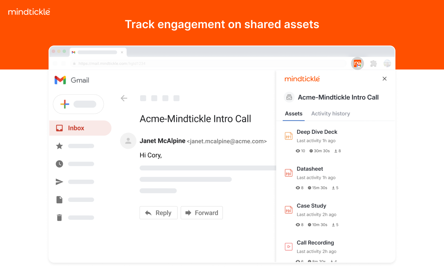Click the PDF icon for the Datasheet asset
Viewport: 444px width, 278px height.
(x=288, y=173)
